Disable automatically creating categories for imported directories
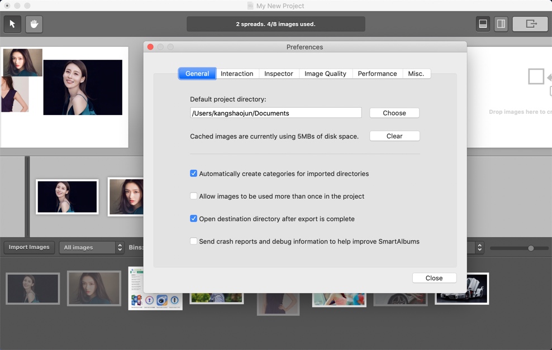552x350 pixels. pyautogui.click(x=193, y=173)
